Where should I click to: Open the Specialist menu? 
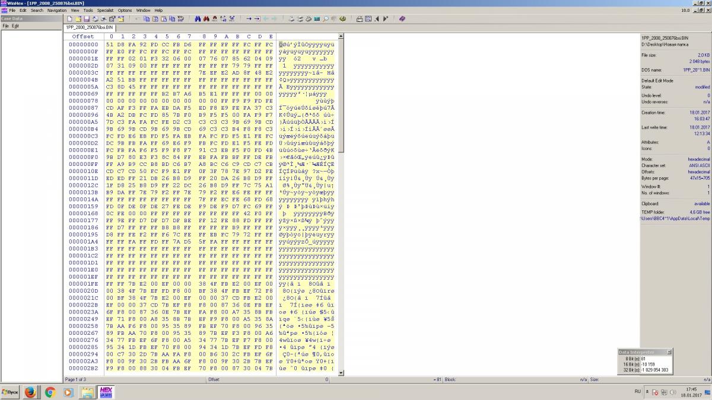pyautogui.click(x=106, y=10)
